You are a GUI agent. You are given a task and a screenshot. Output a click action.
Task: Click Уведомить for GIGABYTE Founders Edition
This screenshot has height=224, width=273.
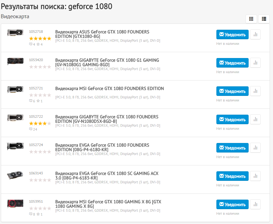tap(232, 119)
